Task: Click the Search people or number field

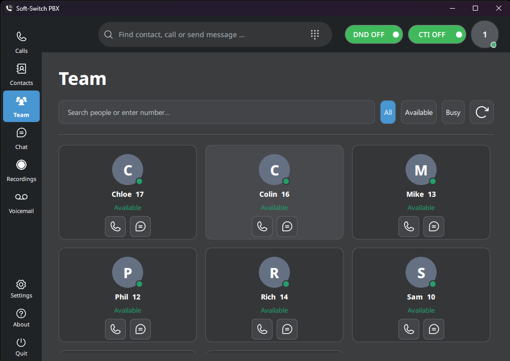Action: 217,112
